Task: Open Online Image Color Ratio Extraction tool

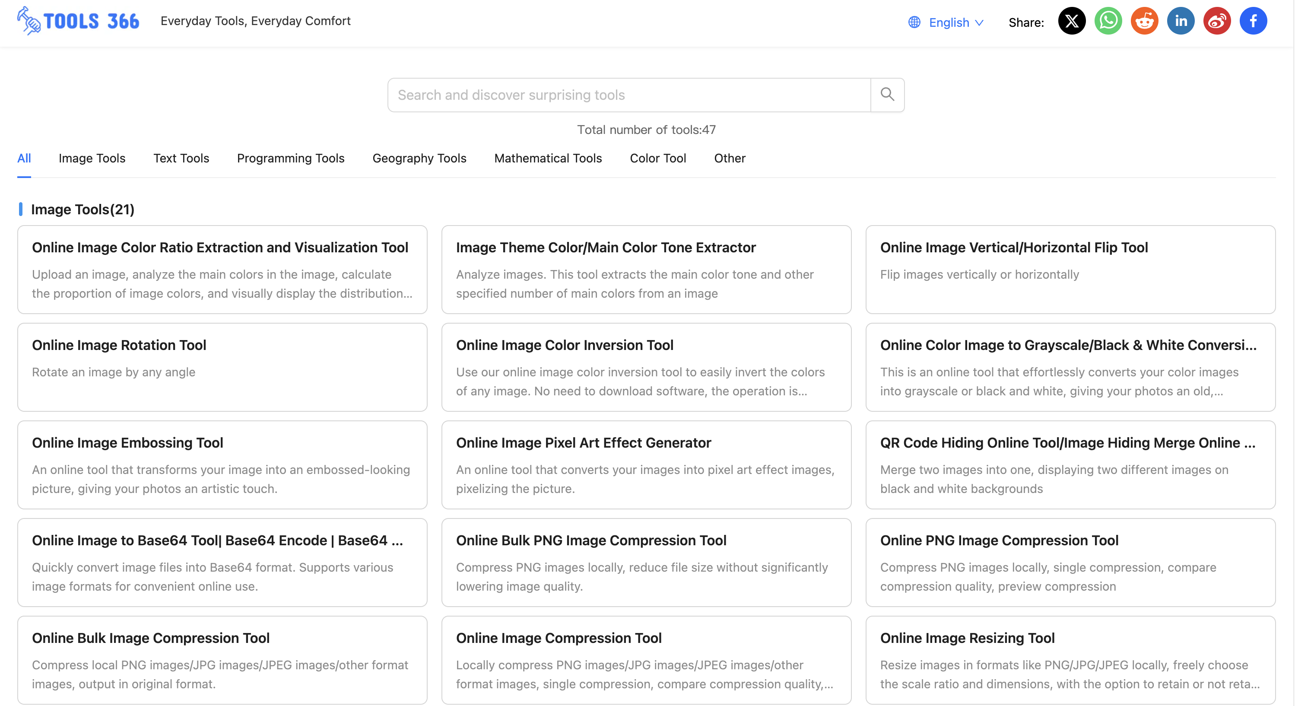Action: coord(222,270)
